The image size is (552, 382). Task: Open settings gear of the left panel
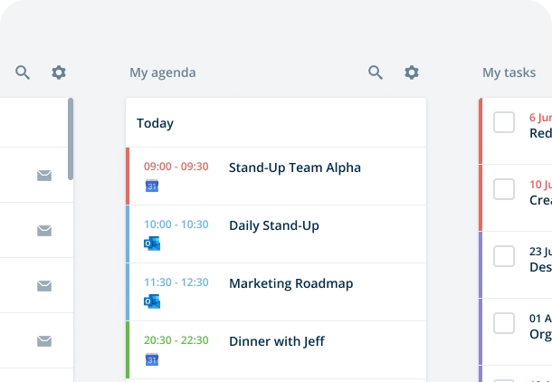pos(59,72)
